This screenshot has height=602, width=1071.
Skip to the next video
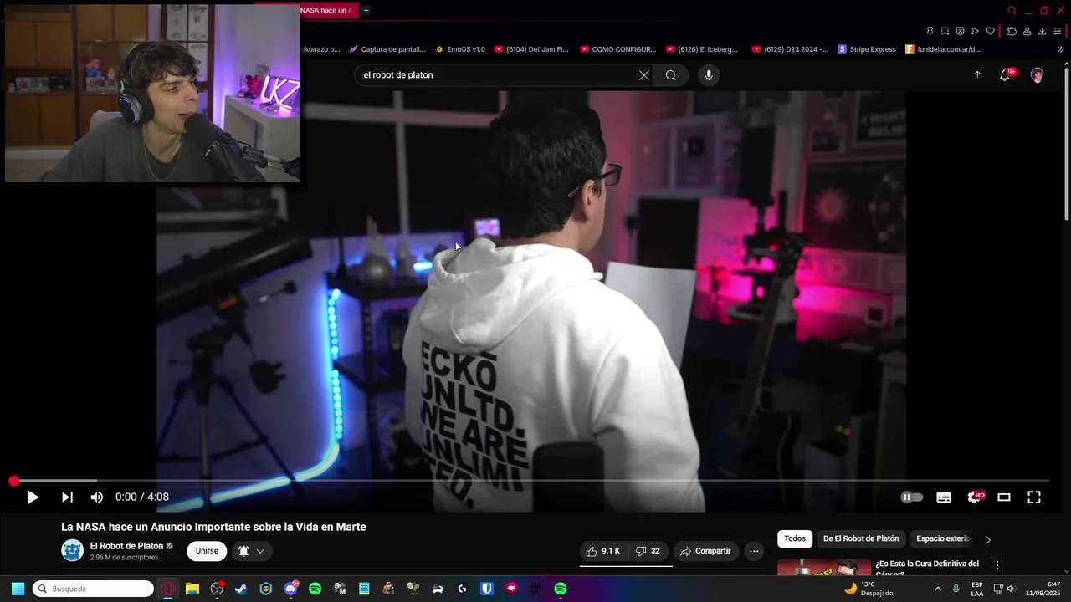pos(67,497)
